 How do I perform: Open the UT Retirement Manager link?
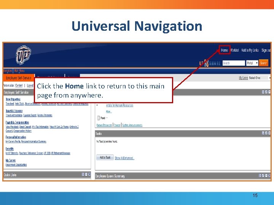(61, 153)
